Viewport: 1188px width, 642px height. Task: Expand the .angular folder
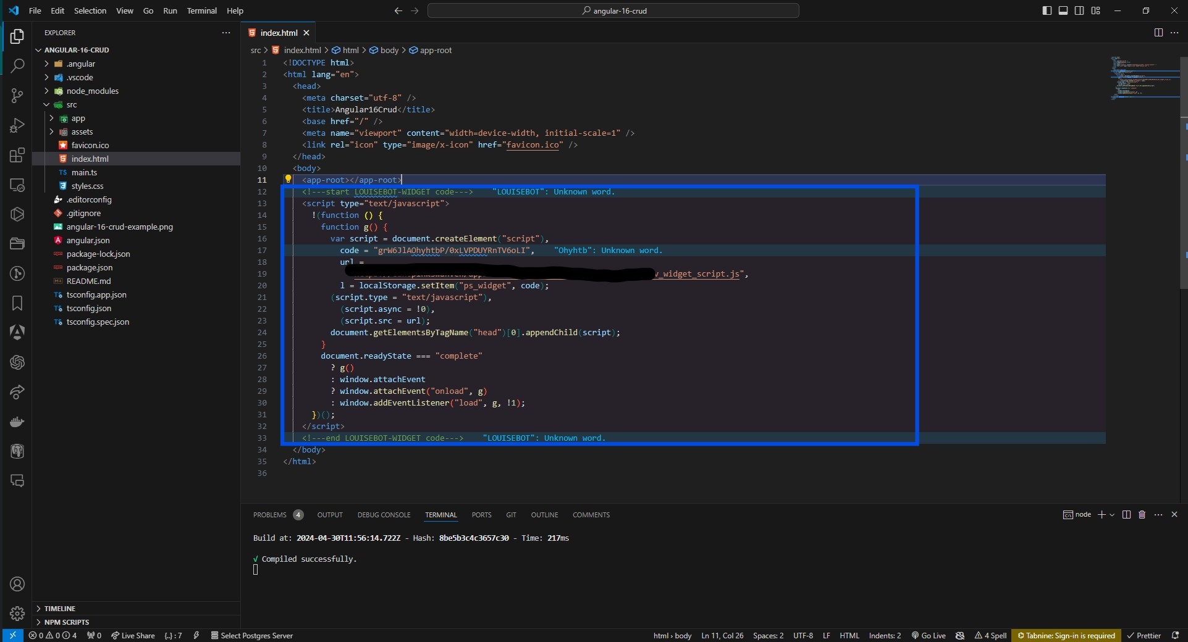46,64
